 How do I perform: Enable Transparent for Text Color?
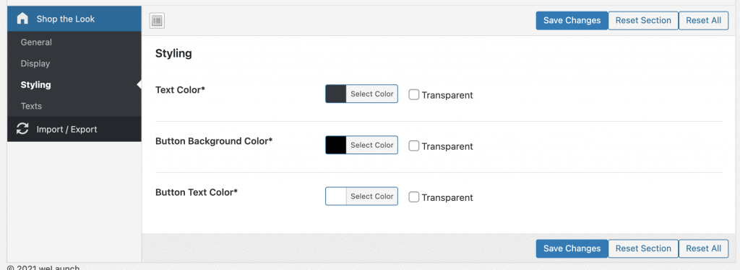click(414, 94)
